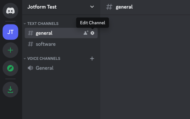Switch to the software text channel
190x119 pixels.
tap(46, 44)
